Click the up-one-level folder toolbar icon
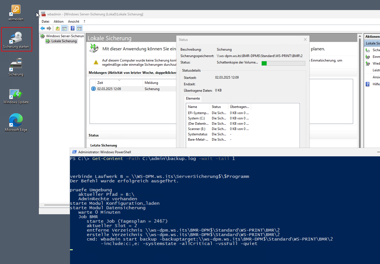This screenshot has width=380, height=264. (x=58, y=28)
